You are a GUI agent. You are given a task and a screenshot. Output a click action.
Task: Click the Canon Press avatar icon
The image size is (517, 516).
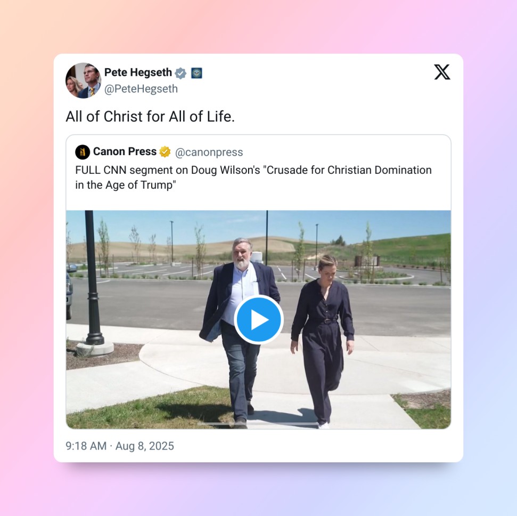[x=83, y=152]
